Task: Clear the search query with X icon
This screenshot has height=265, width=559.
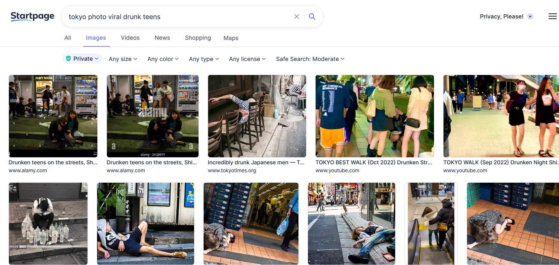Action: [297, 17]
